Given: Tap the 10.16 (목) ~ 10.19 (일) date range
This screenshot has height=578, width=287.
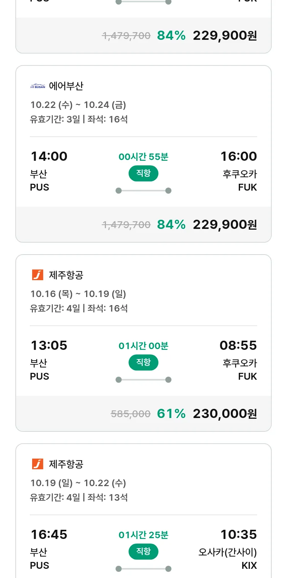Looking at the screenshot, I should pos(78,294).
